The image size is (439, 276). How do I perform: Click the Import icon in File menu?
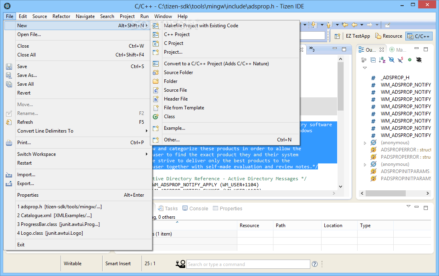pos(9,175)
